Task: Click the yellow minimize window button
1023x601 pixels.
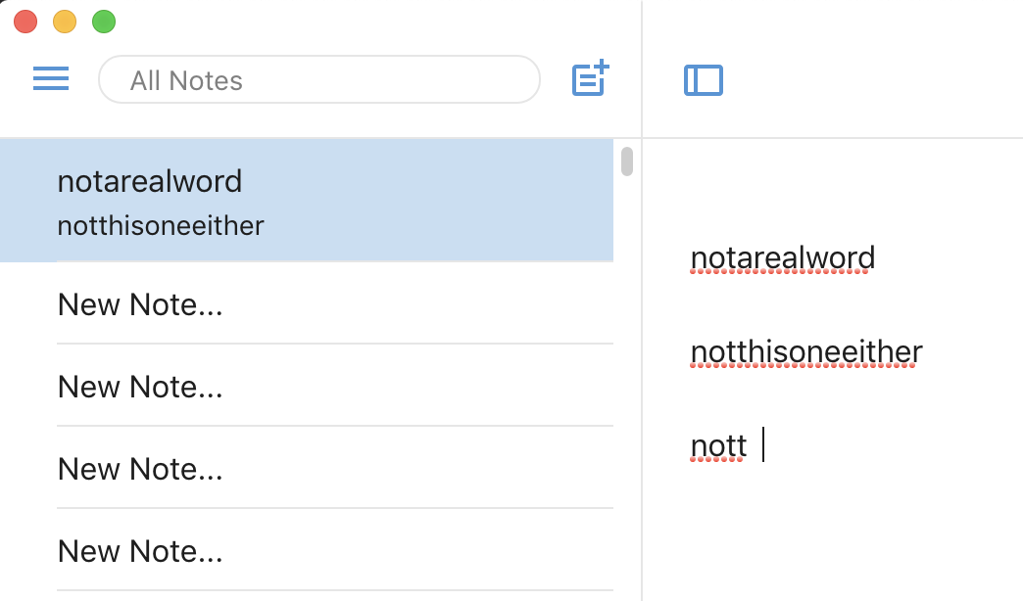Action: pos(63,21)
